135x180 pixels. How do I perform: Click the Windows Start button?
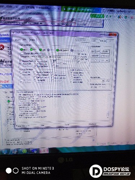(x=5, y=152)
